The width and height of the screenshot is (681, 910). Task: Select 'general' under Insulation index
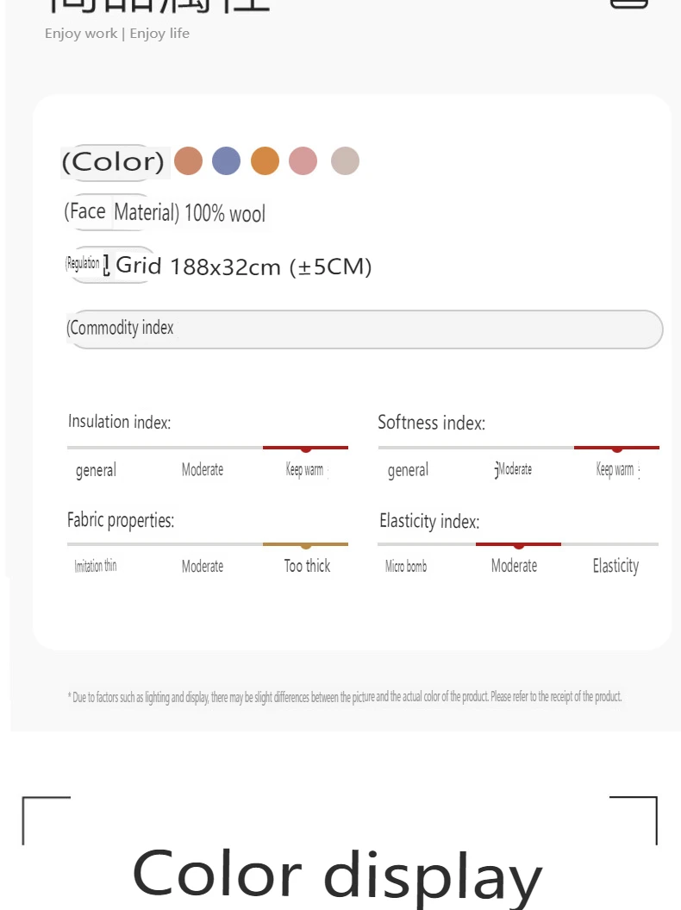coord(96,470)
